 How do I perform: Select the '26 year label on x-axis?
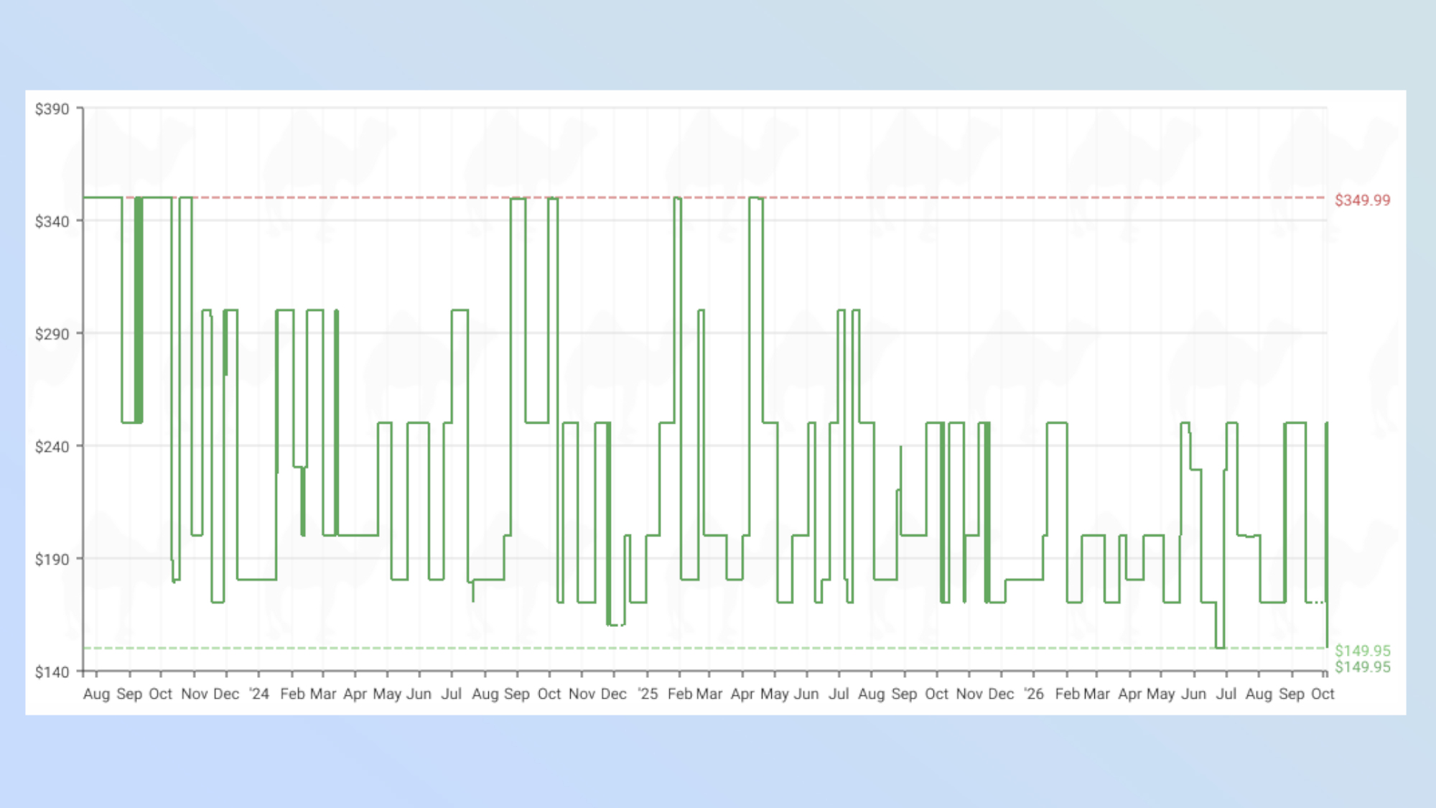tap(1034, 694)
